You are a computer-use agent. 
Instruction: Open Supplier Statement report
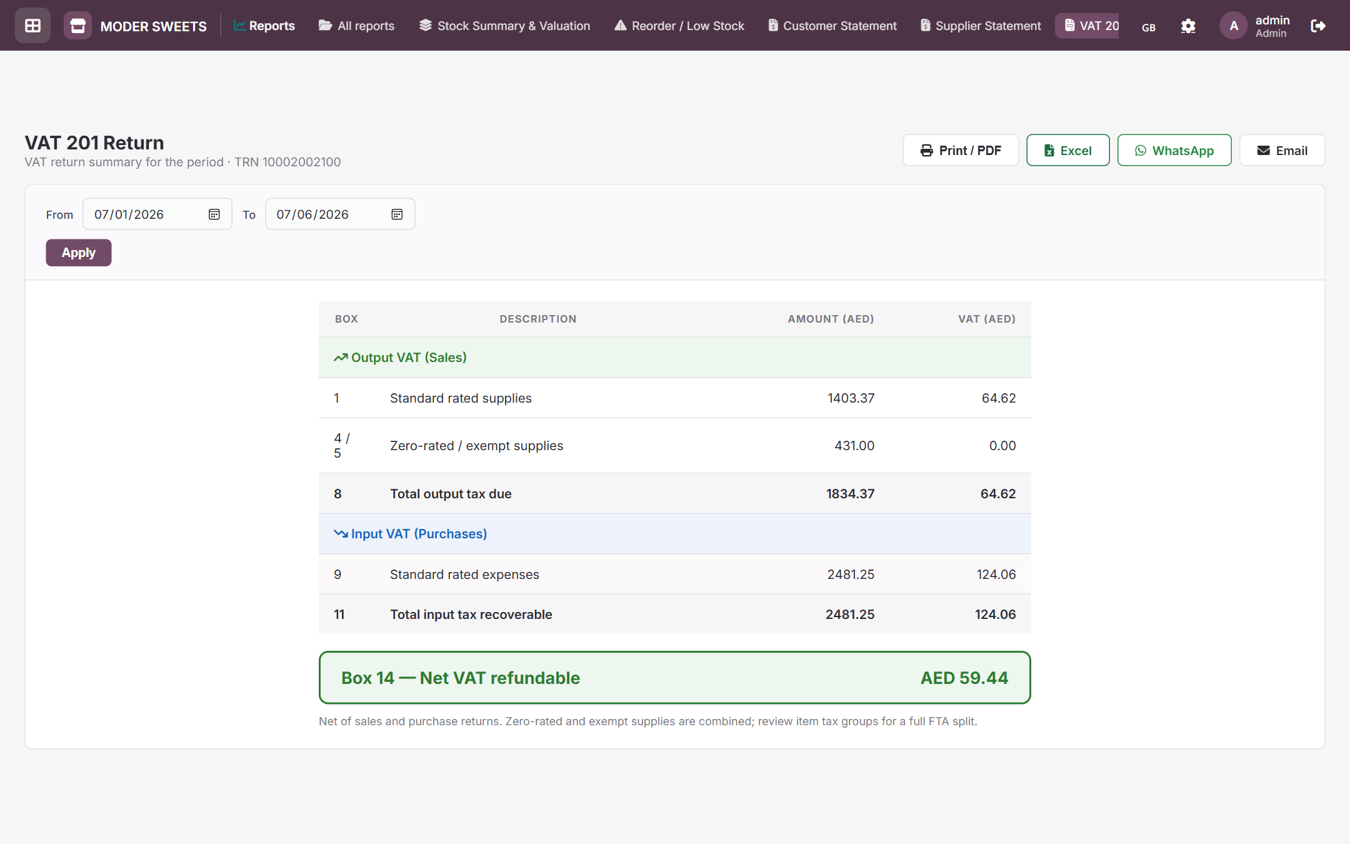[981, 26]
